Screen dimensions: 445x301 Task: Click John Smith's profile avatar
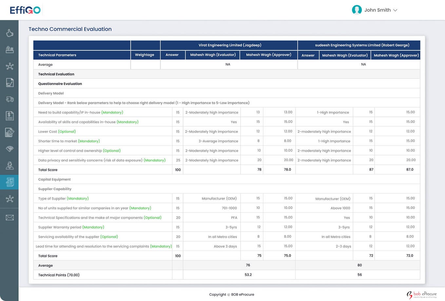(357, 10)
